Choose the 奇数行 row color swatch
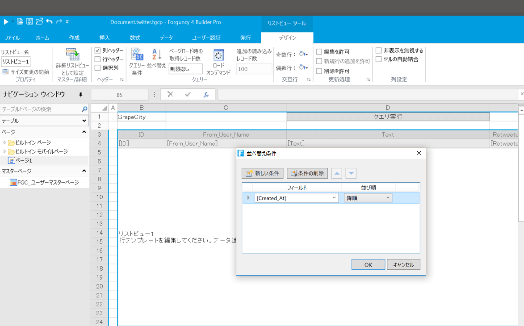524x326 pixels. 303,54
